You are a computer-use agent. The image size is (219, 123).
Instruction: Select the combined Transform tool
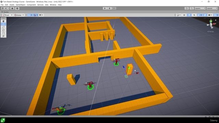point(3,36)
